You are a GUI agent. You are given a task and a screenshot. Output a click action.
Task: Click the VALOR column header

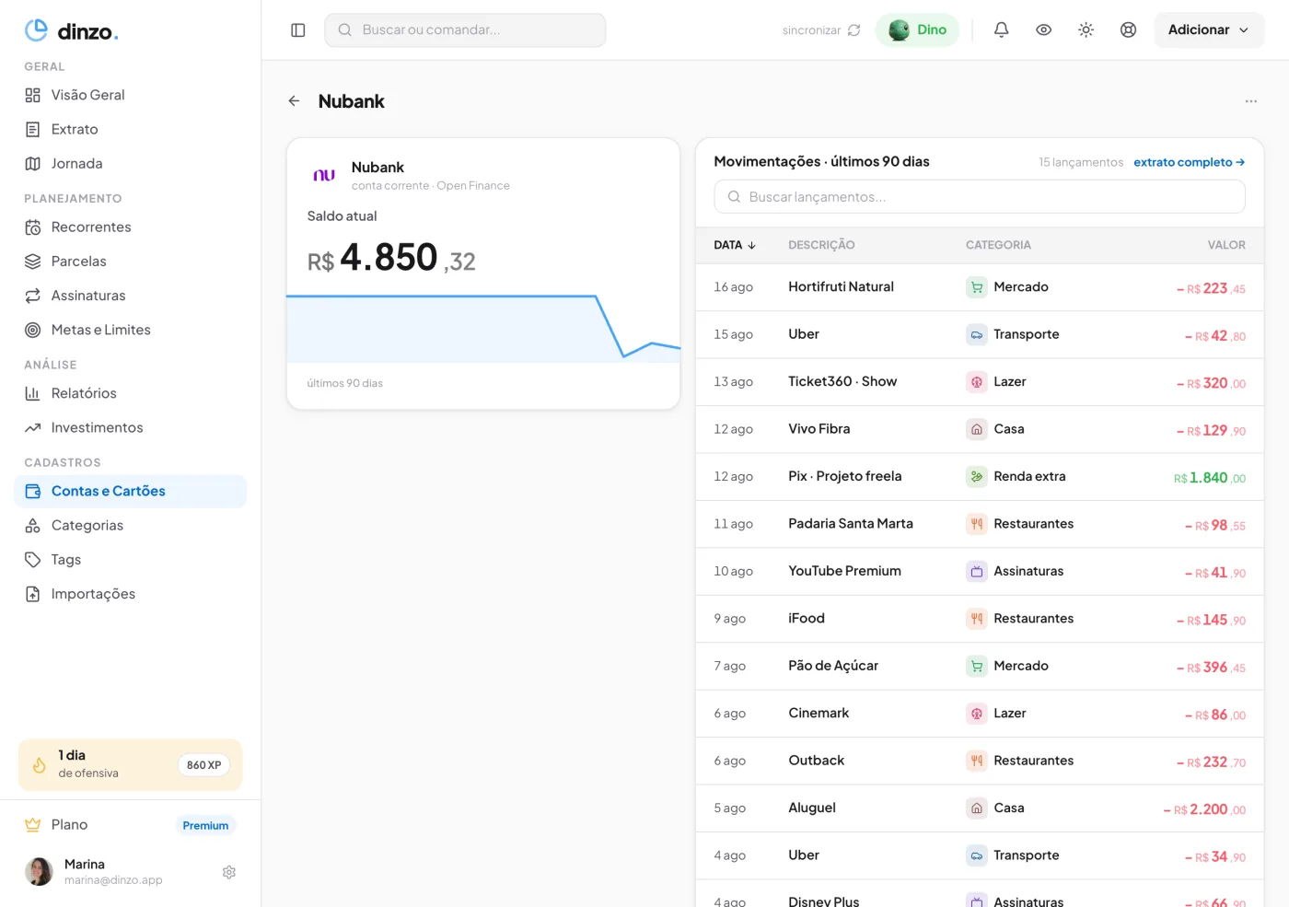pos(1226,245)
